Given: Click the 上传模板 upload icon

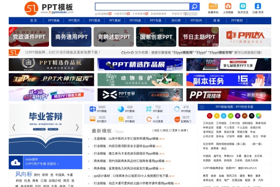Looking at the screenshot, I should [228, 7].
